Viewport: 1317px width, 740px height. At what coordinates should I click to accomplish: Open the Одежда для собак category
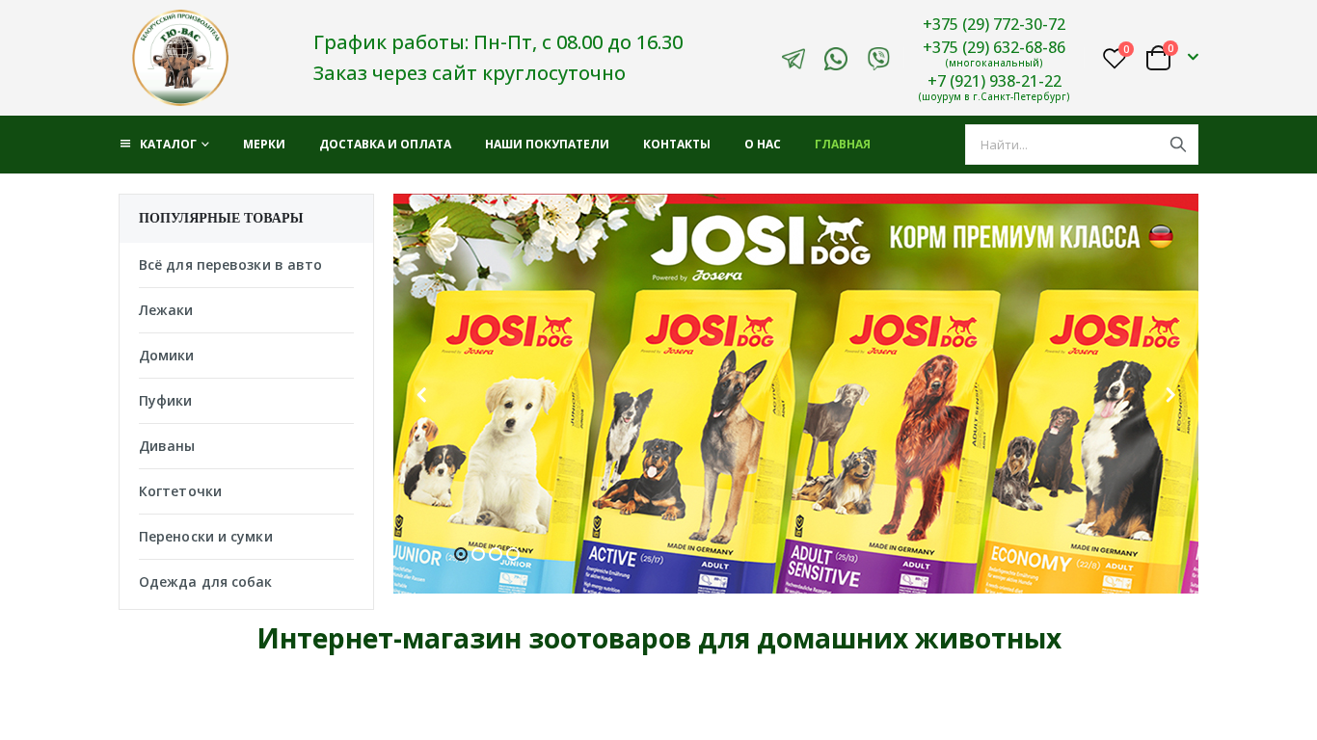click(205, 582)
